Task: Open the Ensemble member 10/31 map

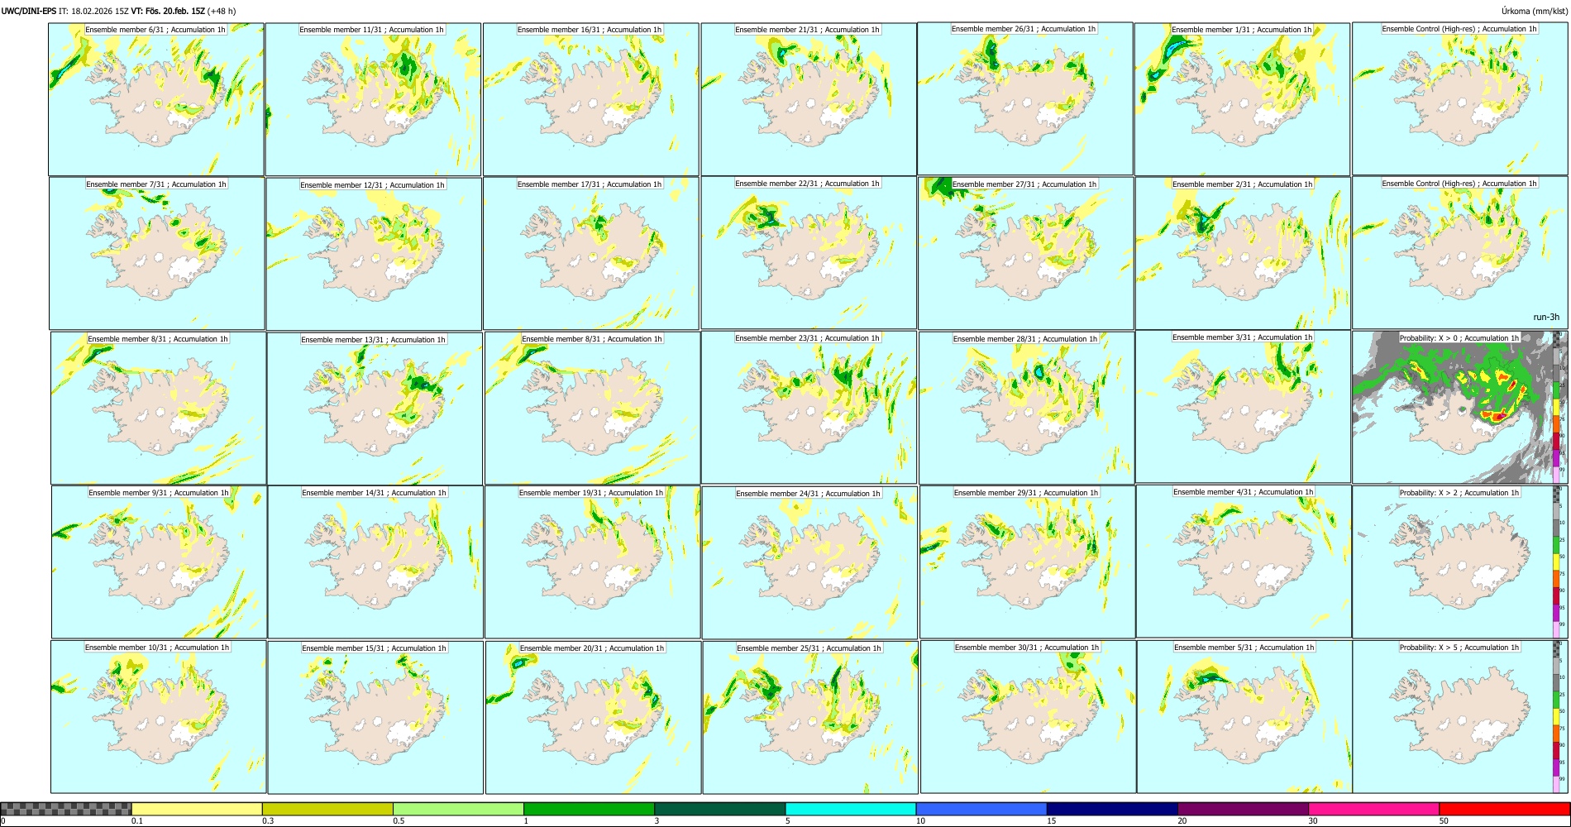Action: point(159,717)
